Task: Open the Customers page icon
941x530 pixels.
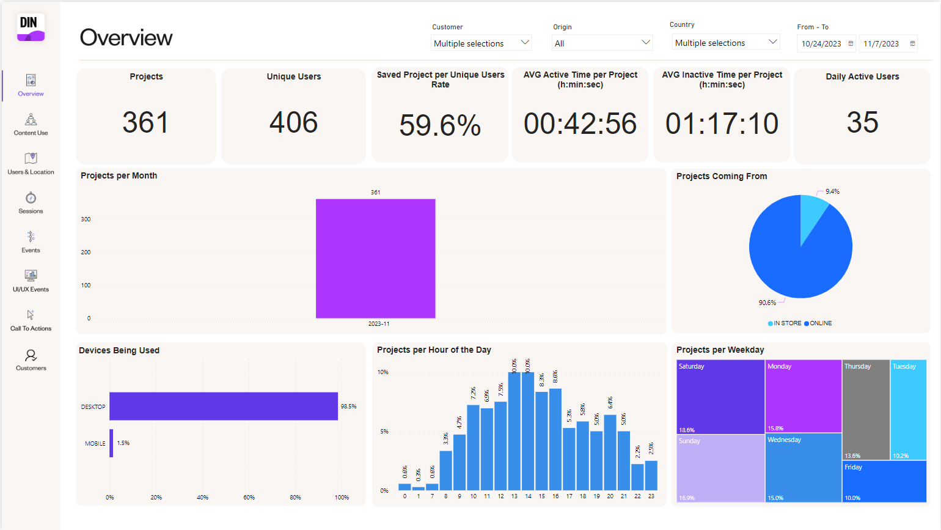Action: pyautogui.click(x=31, y=355)
